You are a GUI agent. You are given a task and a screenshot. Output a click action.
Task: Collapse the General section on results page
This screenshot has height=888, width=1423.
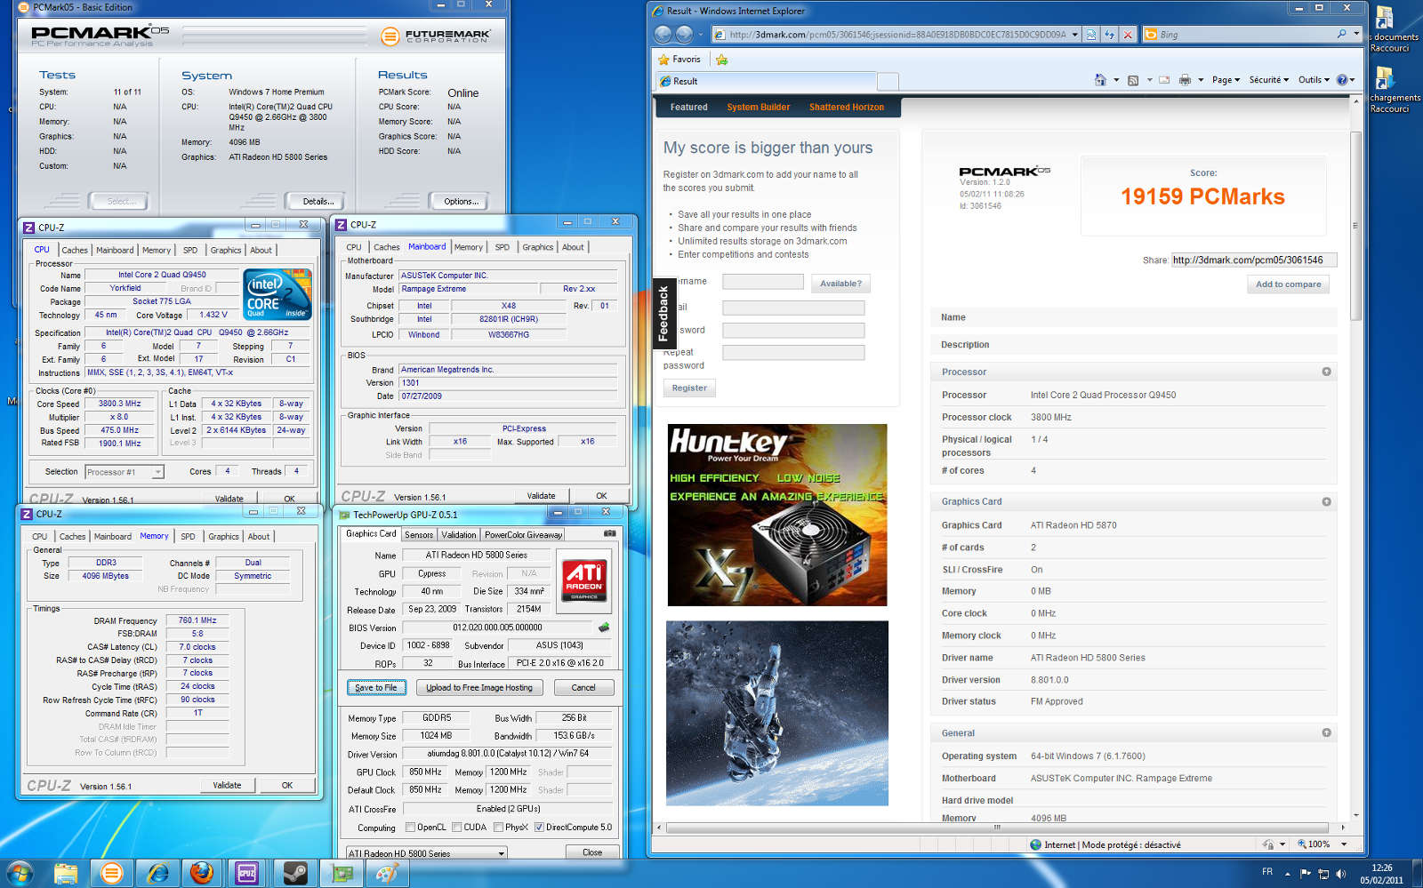(x=1326, y=733)
